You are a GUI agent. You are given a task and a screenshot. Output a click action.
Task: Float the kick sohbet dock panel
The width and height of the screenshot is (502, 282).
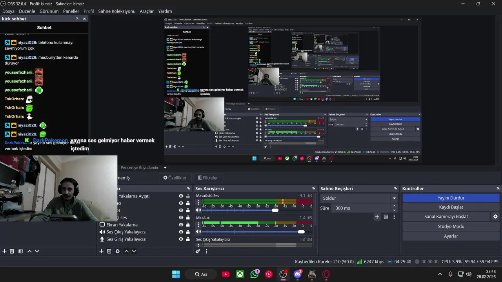(x=77, y=19)
